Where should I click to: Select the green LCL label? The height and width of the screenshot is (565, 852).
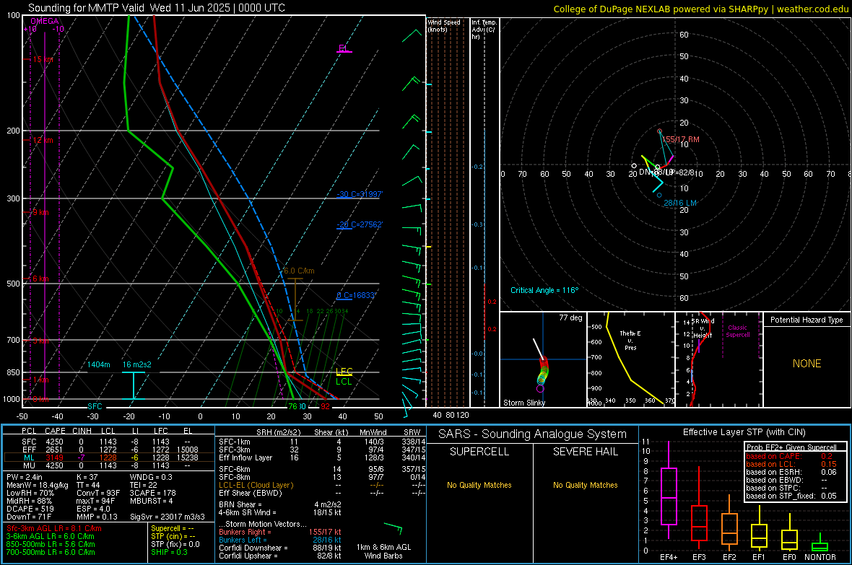pyautogui.click(x=344, y=382)
